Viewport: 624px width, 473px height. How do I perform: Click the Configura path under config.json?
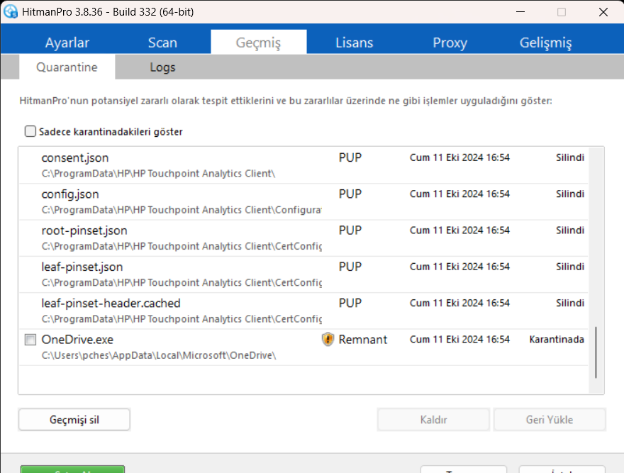(182, 210)
